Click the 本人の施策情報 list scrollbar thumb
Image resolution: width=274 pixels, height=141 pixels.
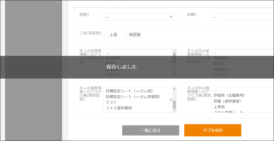tap(174, 105)
